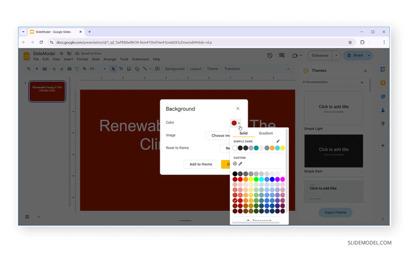Viewport: 408px width, 253px height.
Task: Open the browser tab search dropdown
Action: tap(23, 32)
